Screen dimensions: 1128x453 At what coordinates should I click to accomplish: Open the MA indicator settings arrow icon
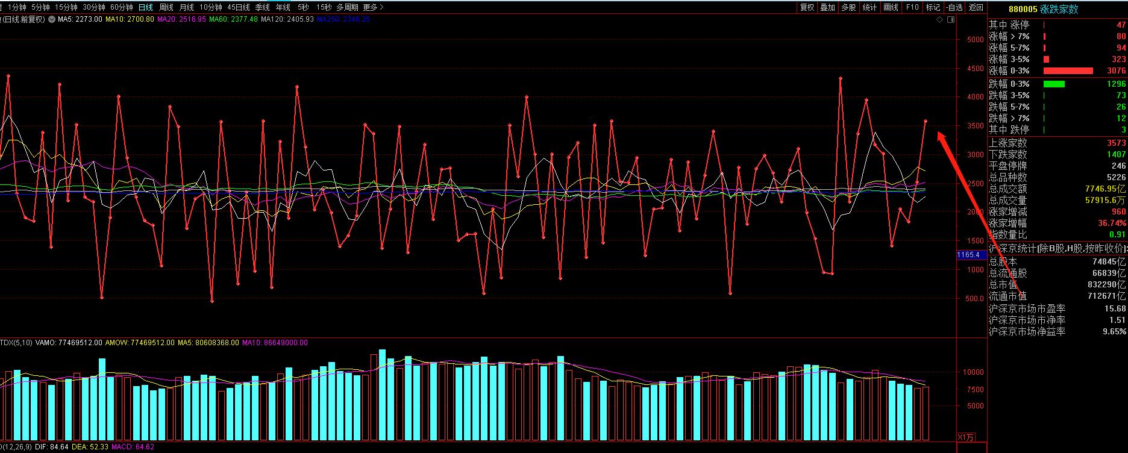[x=52, y=19]
